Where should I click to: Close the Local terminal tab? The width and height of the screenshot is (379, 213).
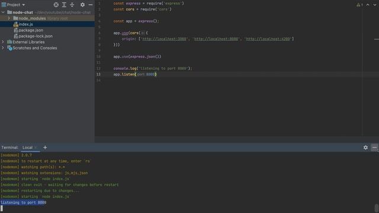point(36,147)
